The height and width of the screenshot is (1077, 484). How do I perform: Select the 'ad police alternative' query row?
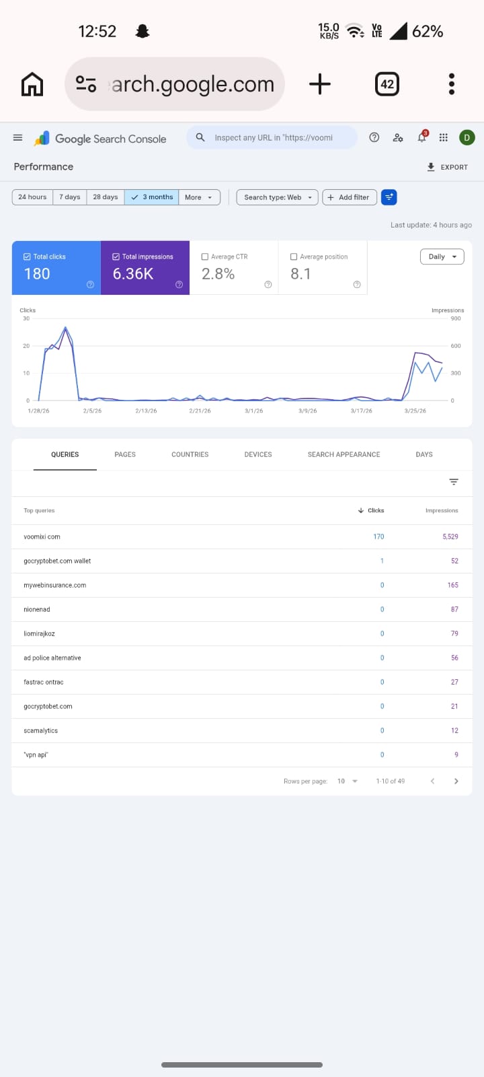pos(242,658)
